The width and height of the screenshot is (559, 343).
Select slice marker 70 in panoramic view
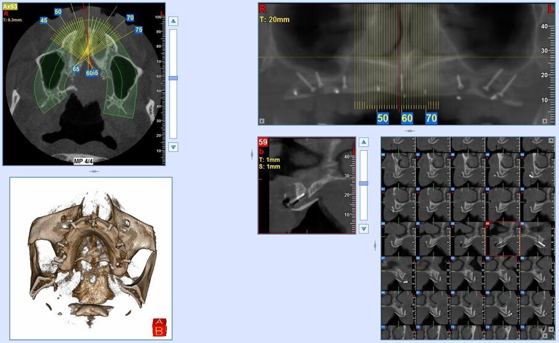[431, 117]
